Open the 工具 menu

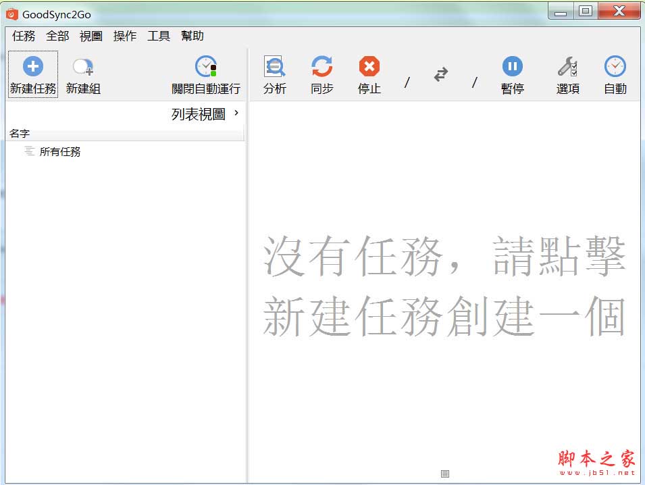click(158, 36)
